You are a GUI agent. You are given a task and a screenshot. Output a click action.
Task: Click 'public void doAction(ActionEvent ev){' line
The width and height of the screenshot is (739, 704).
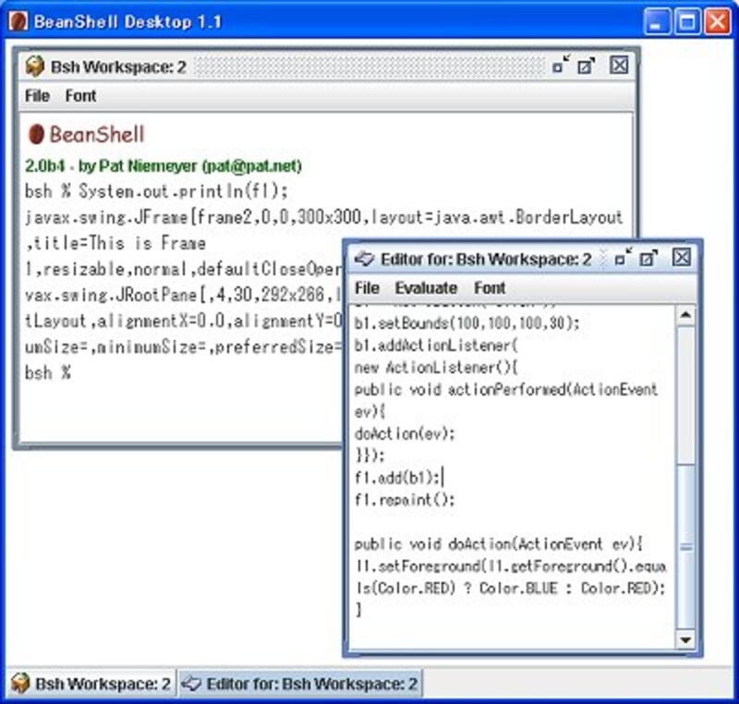point(499,544)
